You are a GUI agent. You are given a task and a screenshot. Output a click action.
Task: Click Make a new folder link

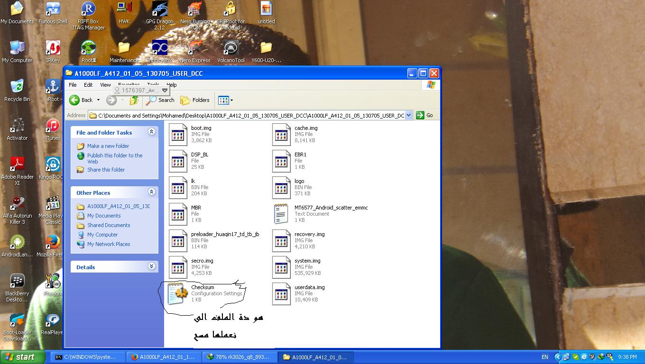108,146
